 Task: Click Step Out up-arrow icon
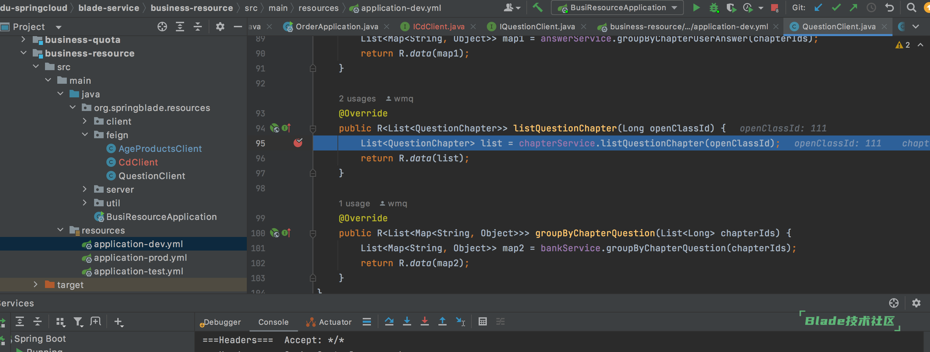(x=442, y=322)
